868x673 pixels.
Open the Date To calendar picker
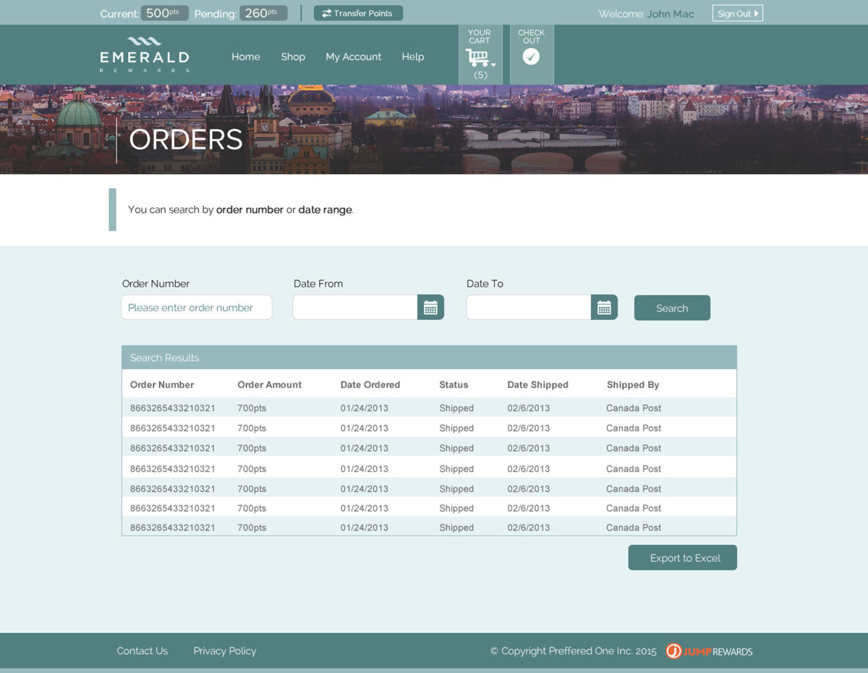point(604,308)
